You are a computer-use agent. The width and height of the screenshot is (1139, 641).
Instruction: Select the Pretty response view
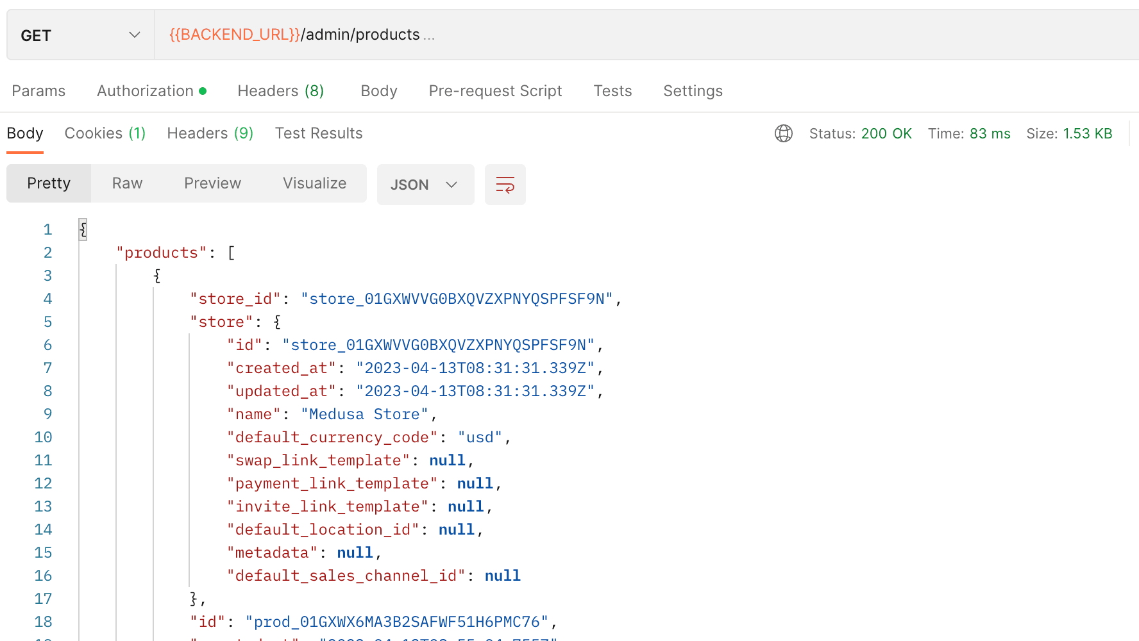(x=48, y=183)
